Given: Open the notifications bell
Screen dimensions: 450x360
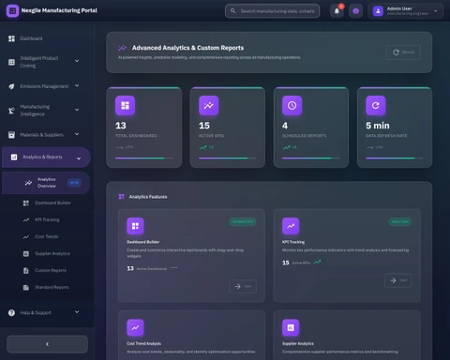Looking at the screenshot, I should tap(337, 11).
